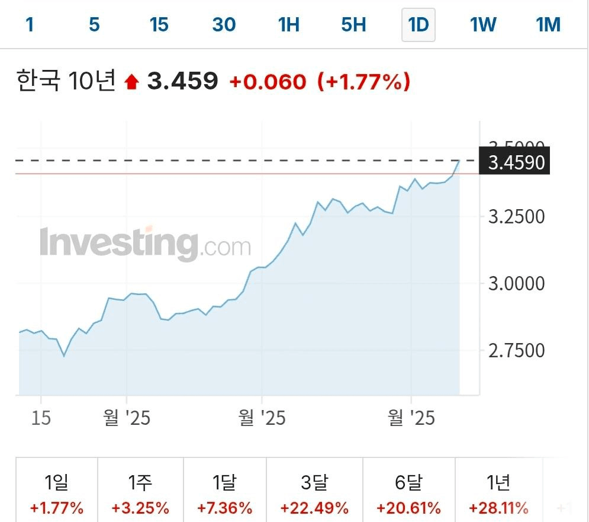Select the 30 minute chart interval
This screenshot has height=522, width=589.
click(224, 25)
